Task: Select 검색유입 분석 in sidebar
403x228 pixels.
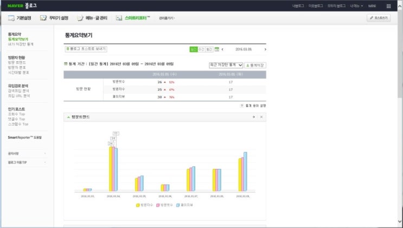Action: 18,91
